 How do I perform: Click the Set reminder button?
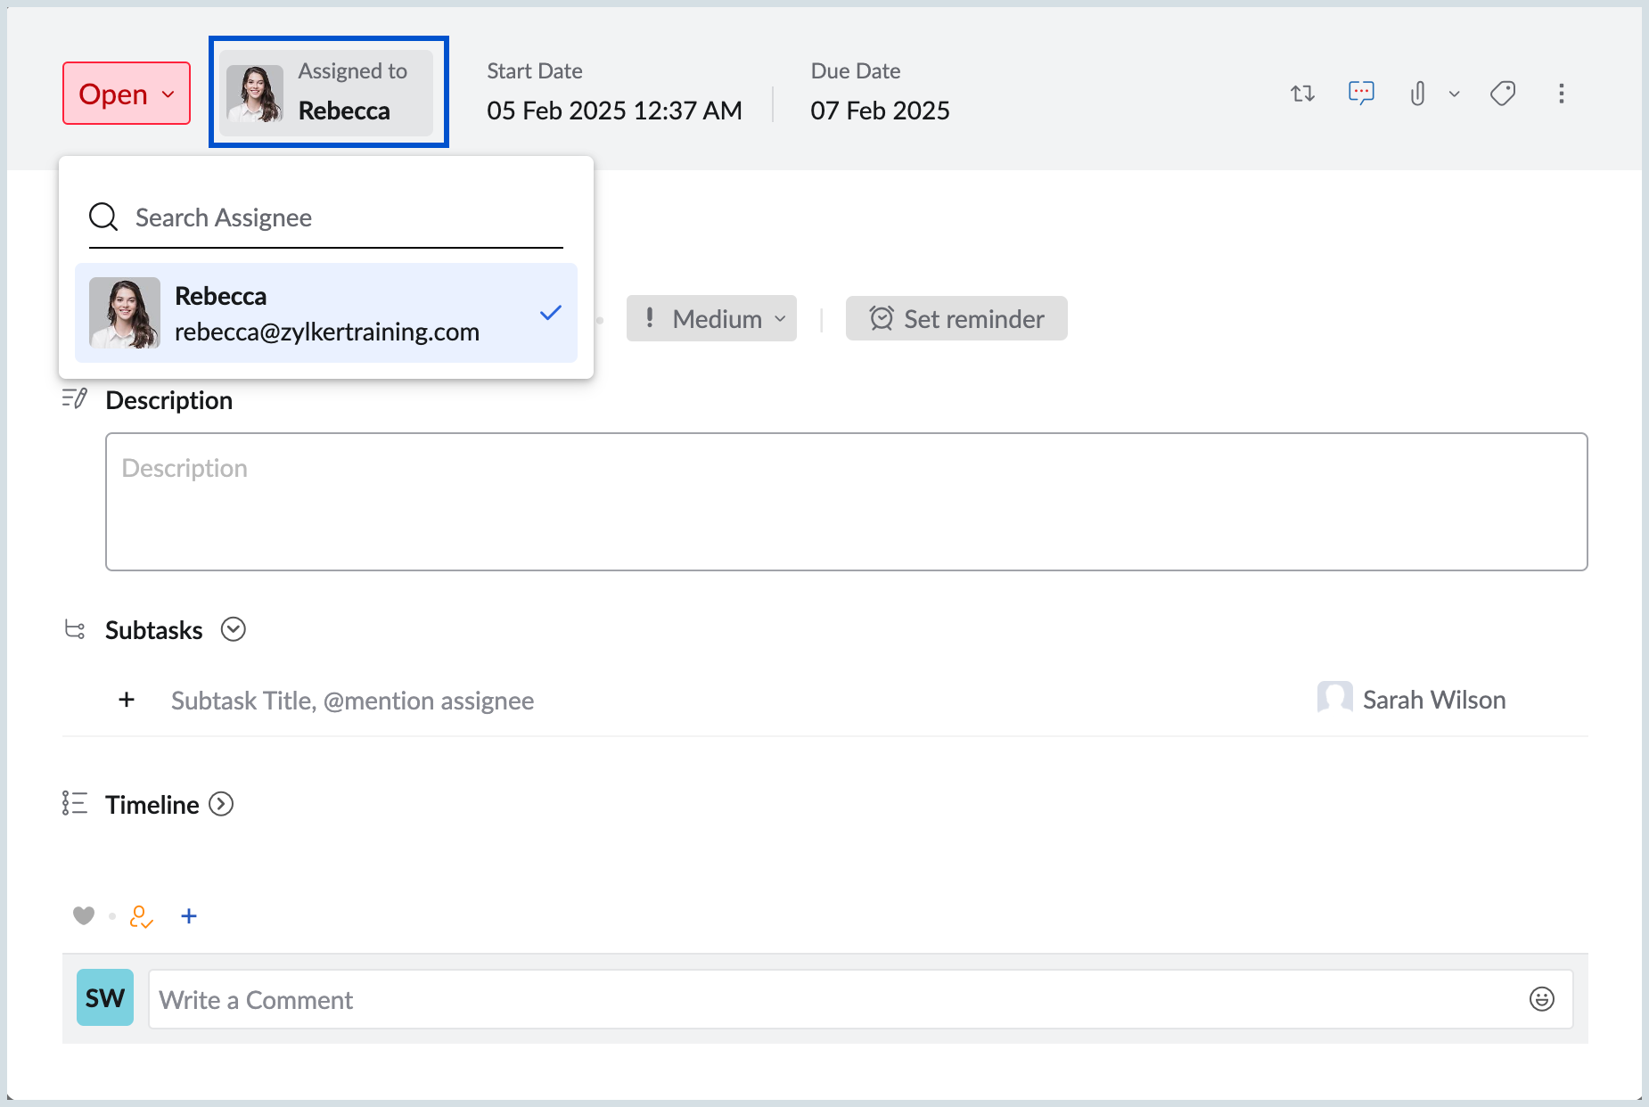click(x=956, y=318)
